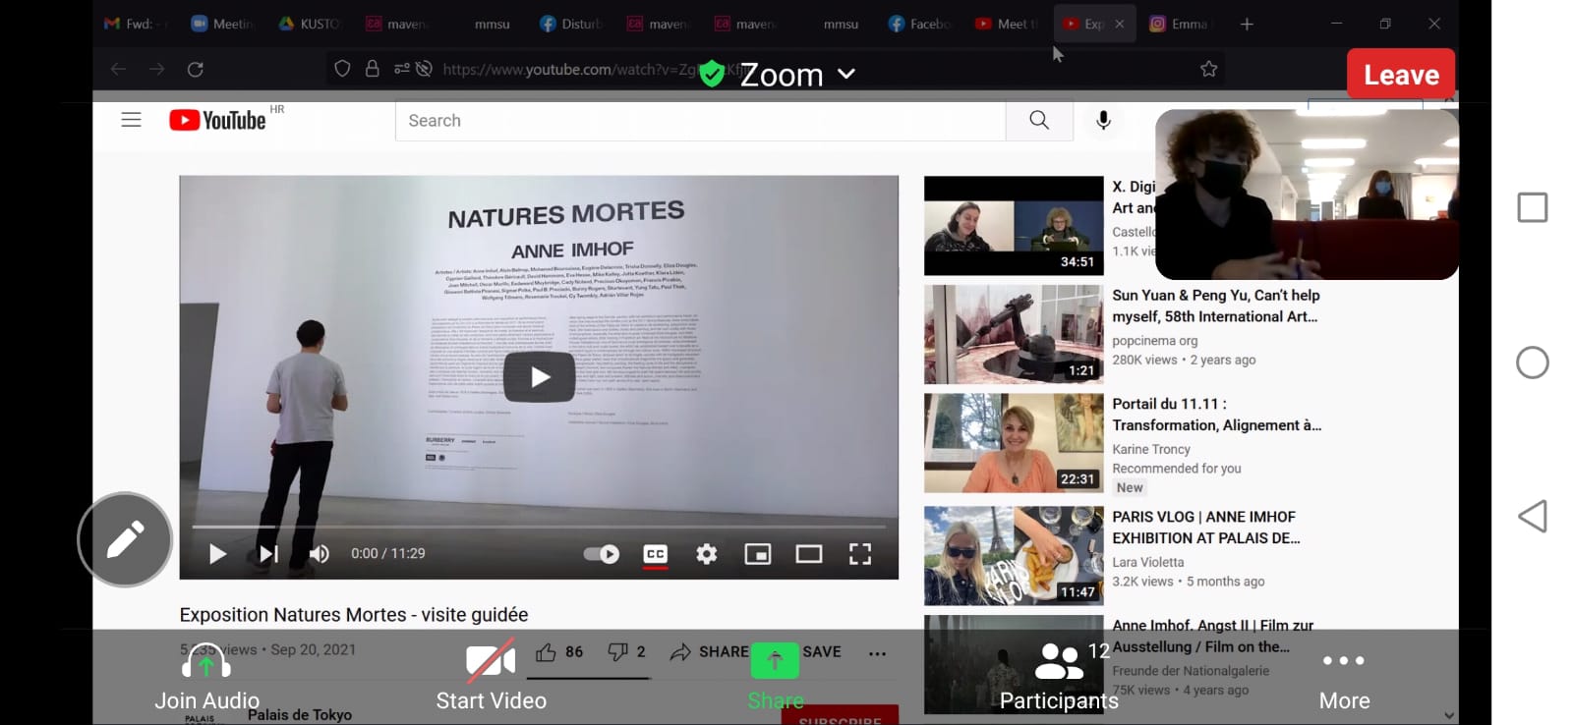1573x725 pixels.
Task: Click into the YouTube Search field
Action: 700,120
